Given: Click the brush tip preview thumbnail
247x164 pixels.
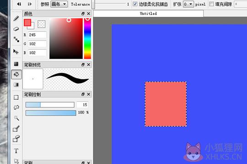Looking at the screenshot, I should click(33, 79).
